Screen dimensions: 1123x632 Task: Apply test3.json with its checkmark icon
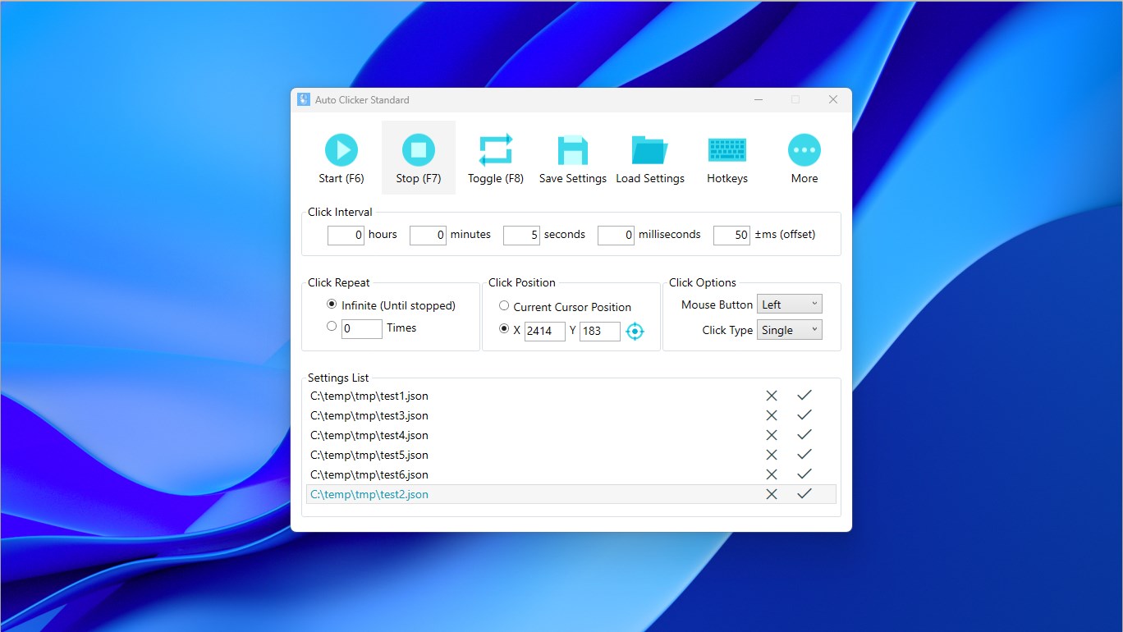pos(804,415)
